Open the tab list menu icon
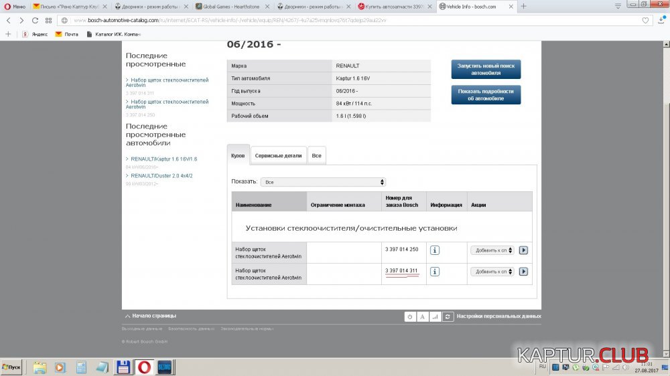The width and height of the screenshot is (670, 376). pyautogui.click(x=618, y=6)
